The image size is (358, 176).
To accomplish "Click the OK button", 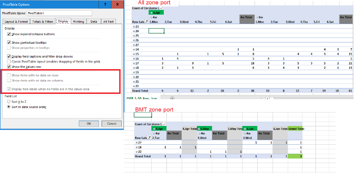I will (x=89, y=124).
